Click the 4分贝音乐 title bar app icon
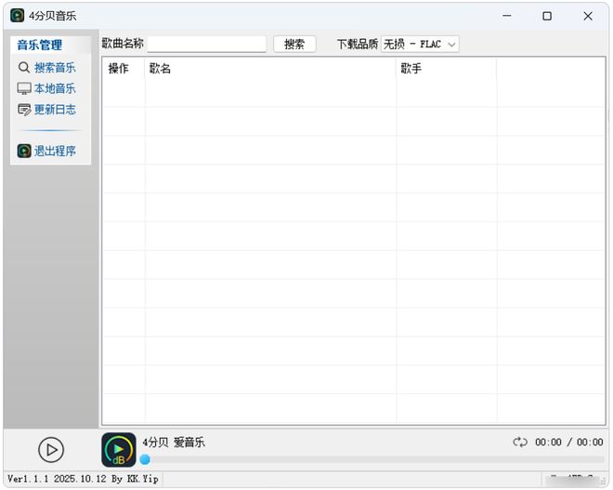The height and width of the screenshot is (490, 613). pos(17,16)
